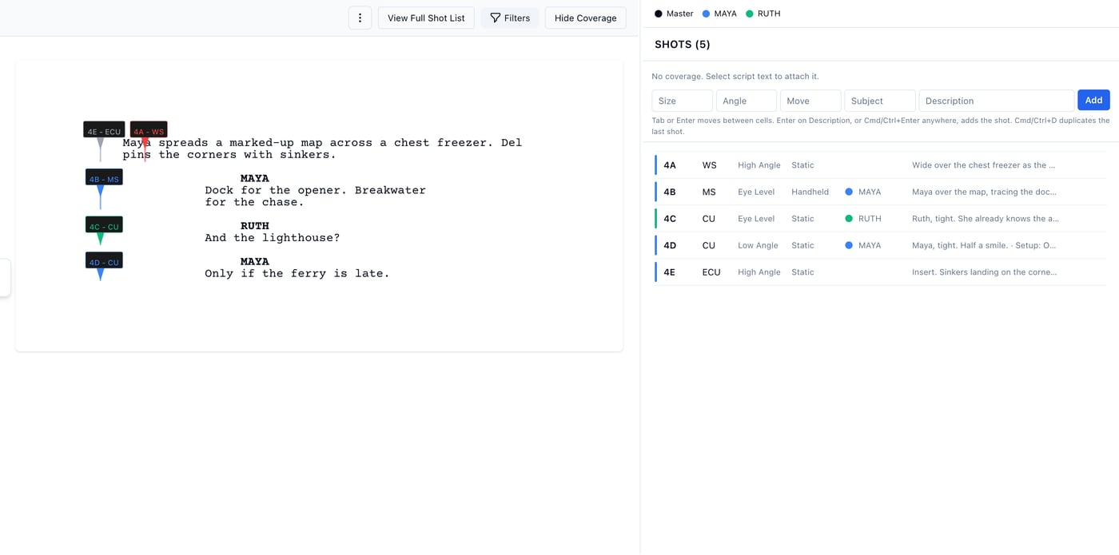
Task: Add the shot with the Add button
Action: [1093, 100]
